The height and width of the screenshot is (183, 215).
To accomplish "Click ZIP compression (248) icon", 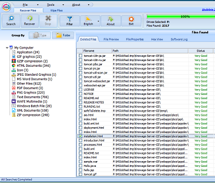I will [14, 115].
